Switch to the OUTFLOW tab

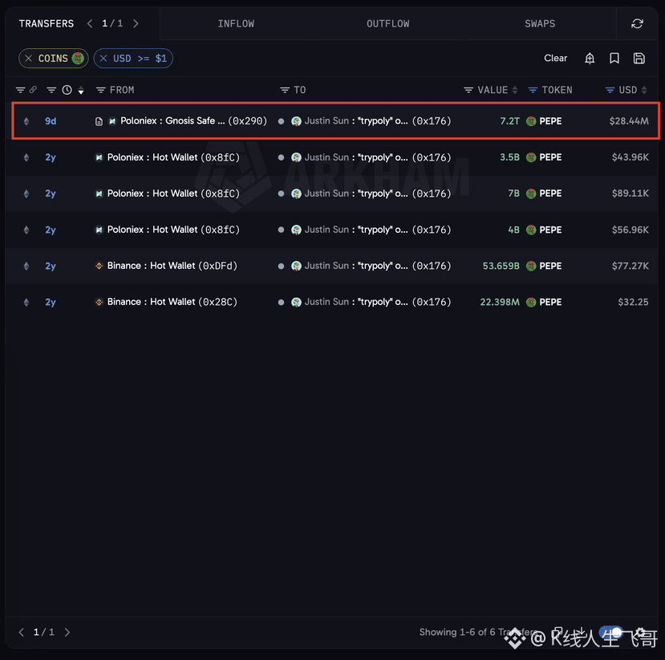click(387, 24)
